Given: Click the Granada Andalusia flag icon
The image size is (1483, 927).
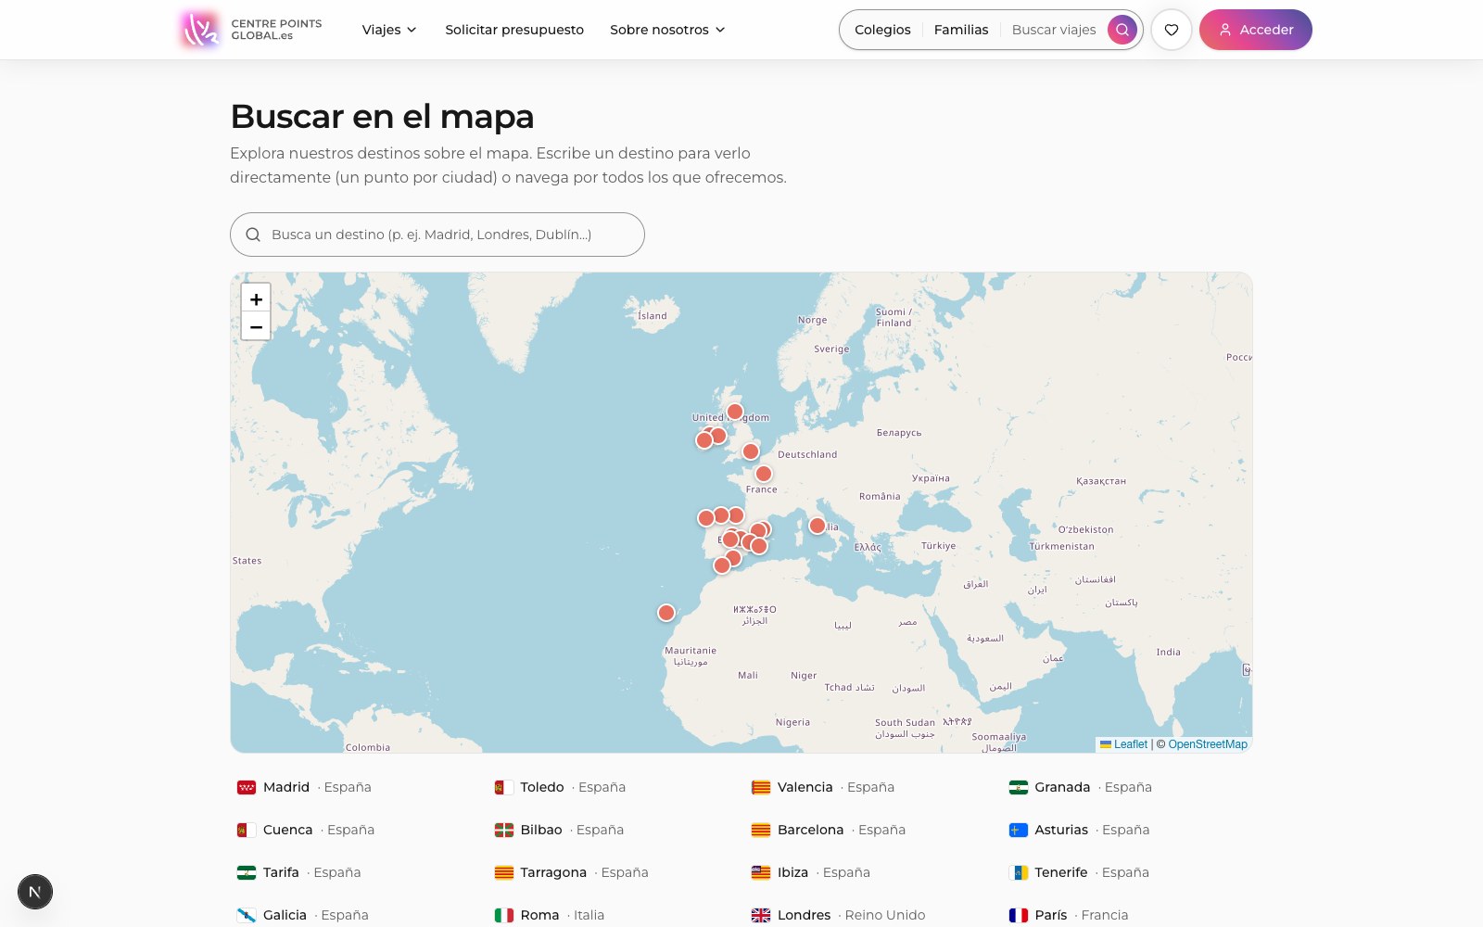Looking at the screenshot, I should point(1019,787).
